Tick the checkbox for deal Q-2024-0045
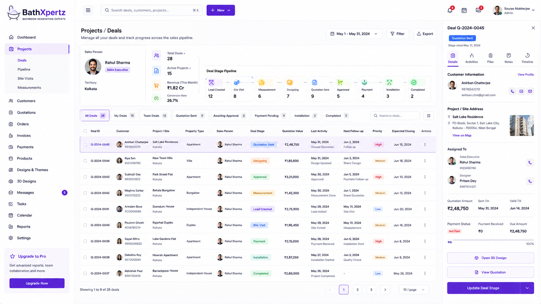Screen dimensions: 541x304 85,145
